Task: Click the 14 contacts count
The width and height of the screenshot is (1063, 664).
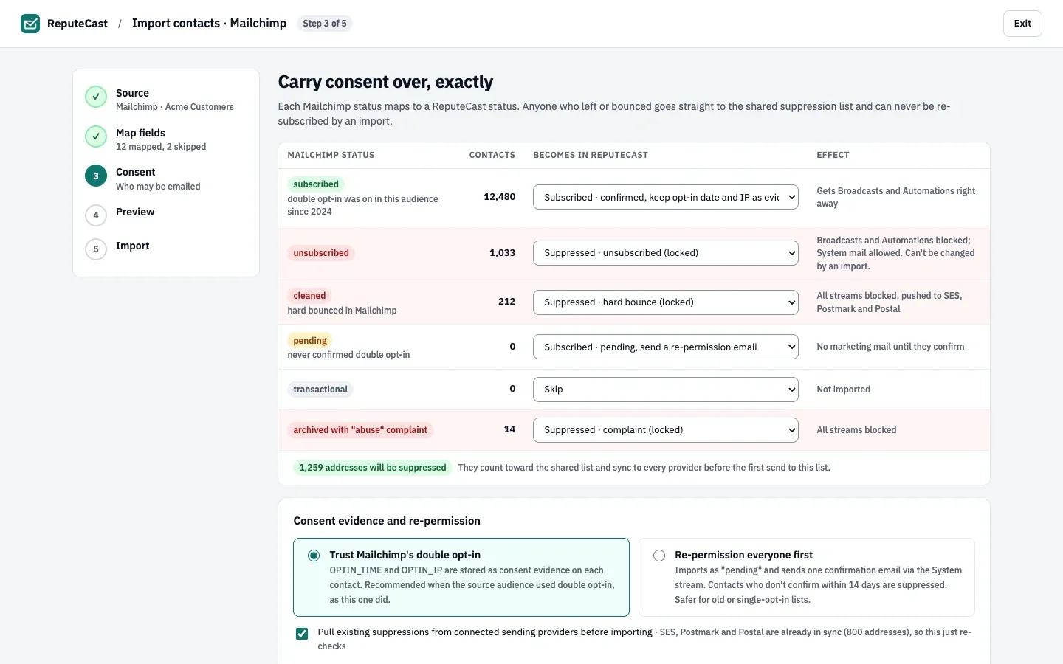Action: [509, 429]
